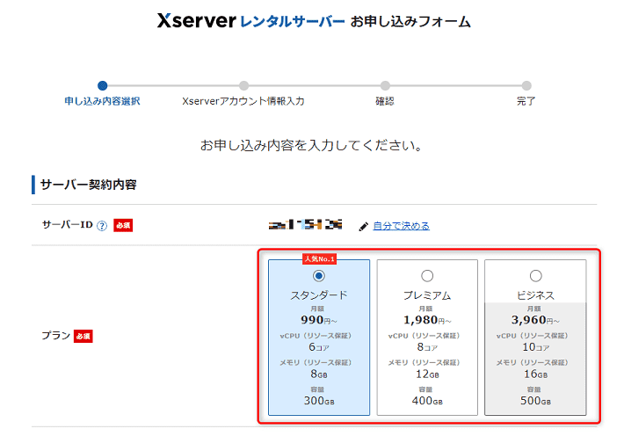Click the 12GB memory value
The width and height of the screenshot is (624, 436).
pyautogui.click(x=427, y=374)
